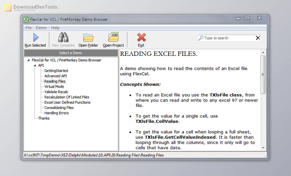Click the red Exit X icon
Image resolution: width=291 pixels, height=176 pixels.
(x=141, y=37)
